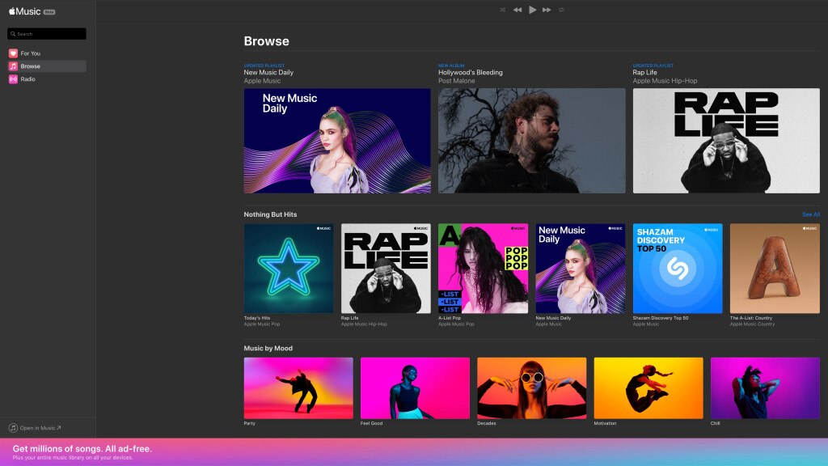The height and width of the screenshot is (466, 828).
Task: Click the search magnifier icon
Action: (x=13, y=34)
